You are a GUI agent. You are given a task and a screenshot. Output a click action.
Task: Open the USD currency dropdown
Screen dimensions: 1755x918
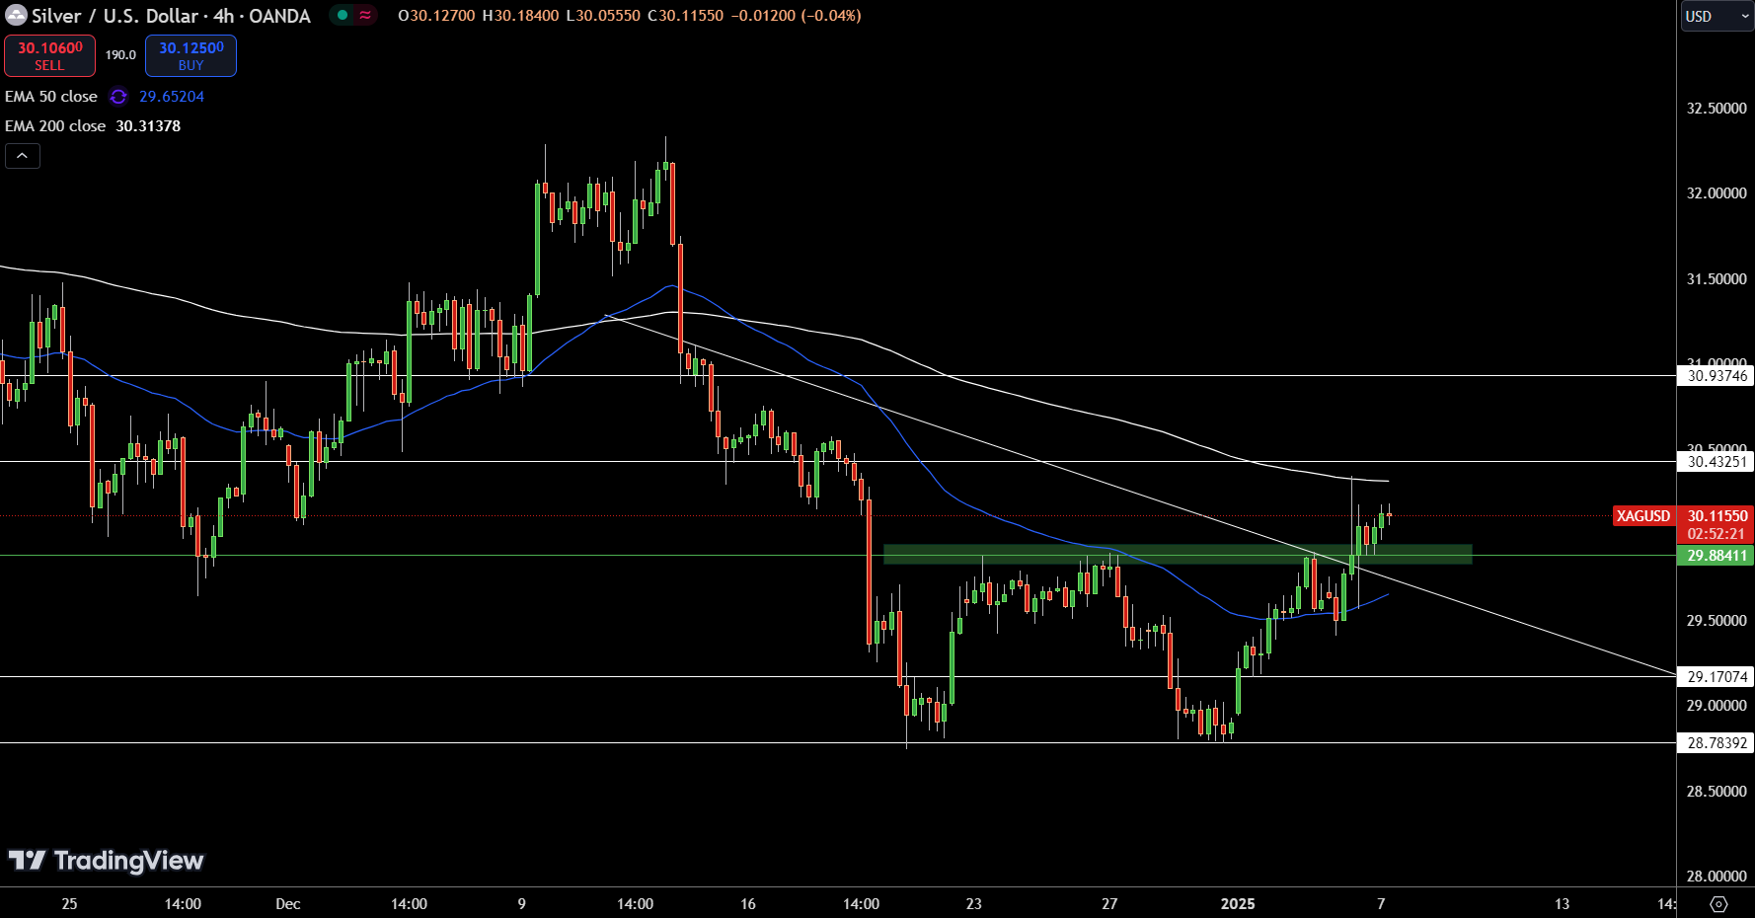click(1717, 16)
